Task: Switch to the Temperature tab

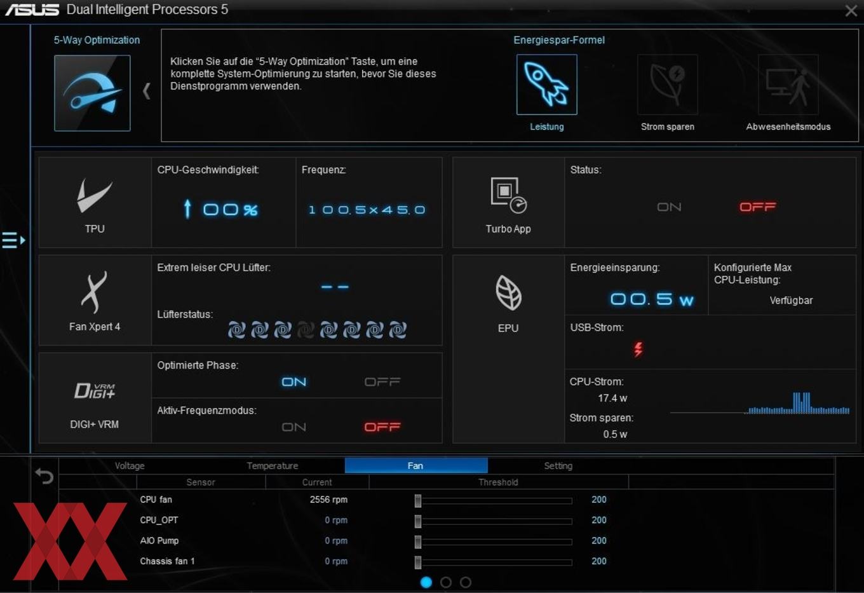Action: [273, 466]
